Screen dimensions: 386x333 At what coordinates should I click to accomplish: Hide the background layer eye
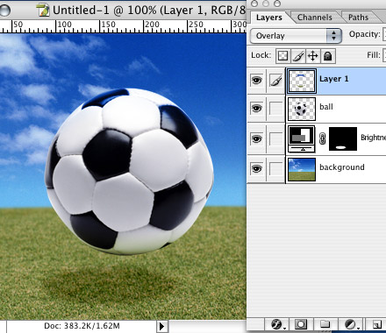click(x=256, y=168)
